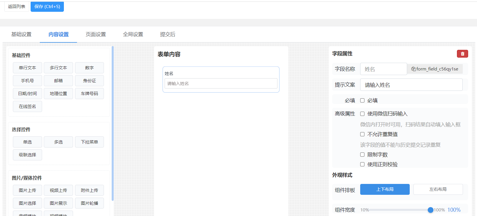The width and height of the screenshot is (477, 216).
Task: Insert a 数字 field control
Action: 89,68
